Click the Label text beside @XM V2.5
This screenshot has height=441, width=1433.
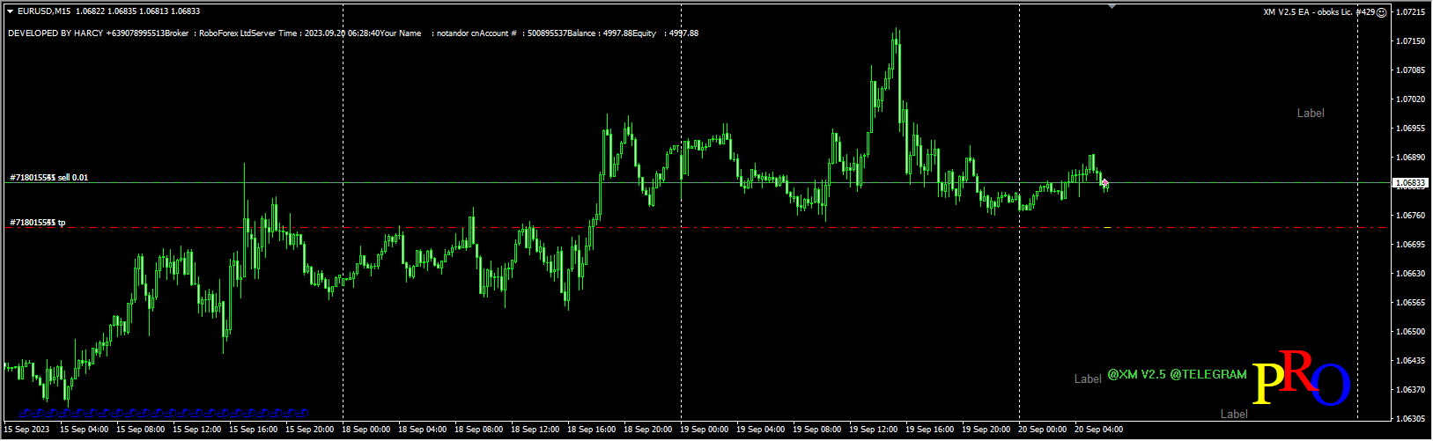click(x=1088, y=379)
